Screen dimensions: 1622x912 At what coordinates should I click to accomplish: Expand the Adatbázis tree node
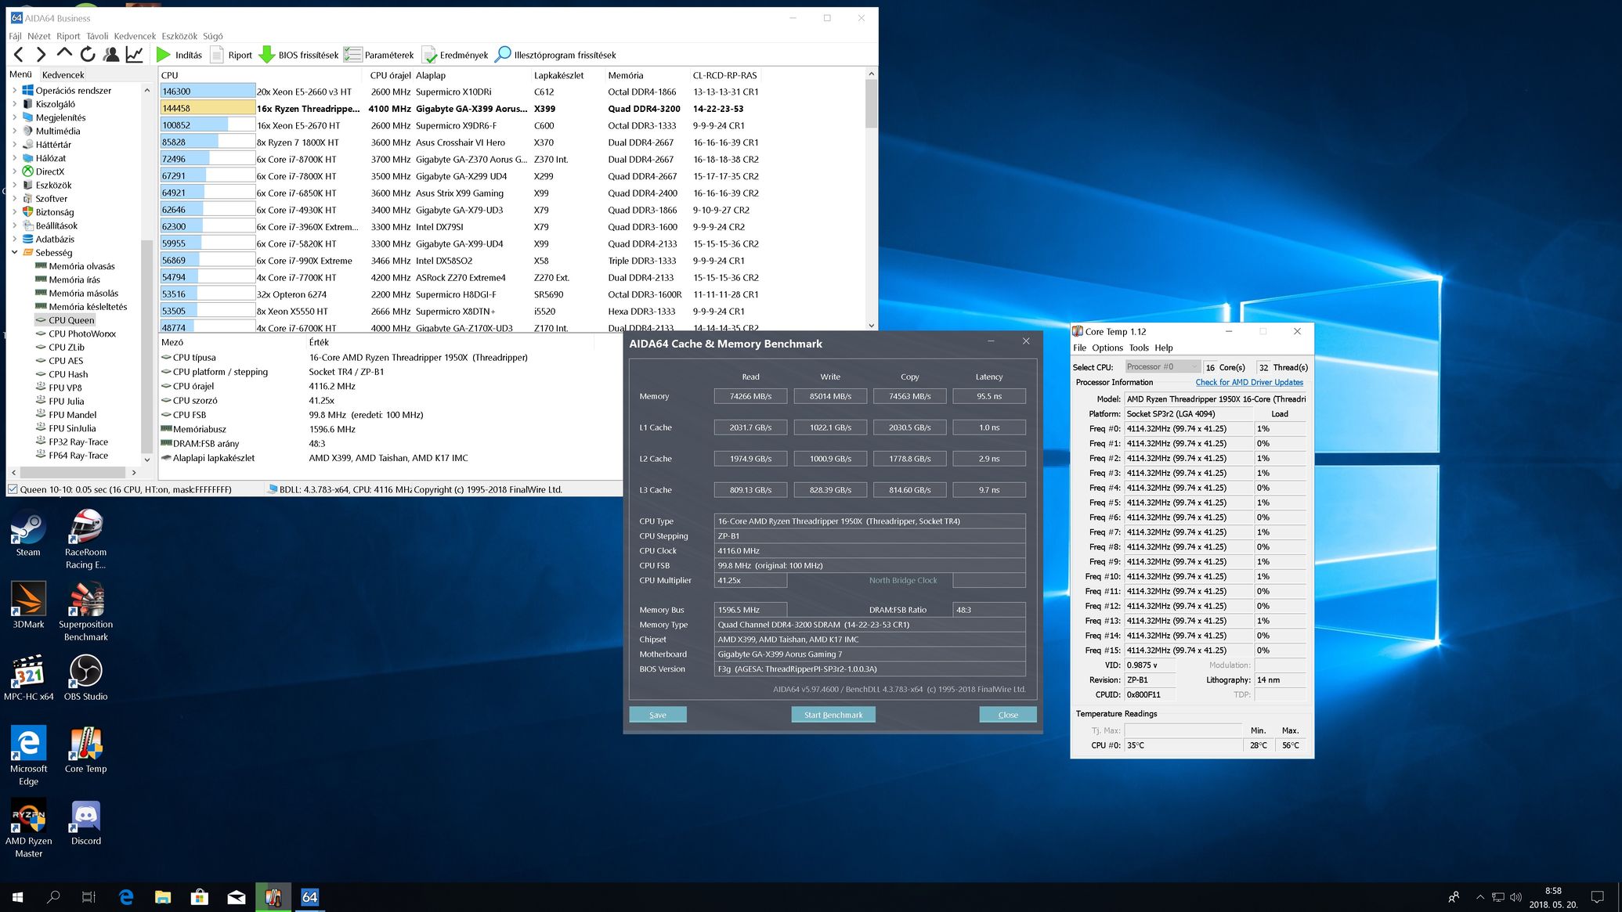pyautogui.click(x=14, y=239)
